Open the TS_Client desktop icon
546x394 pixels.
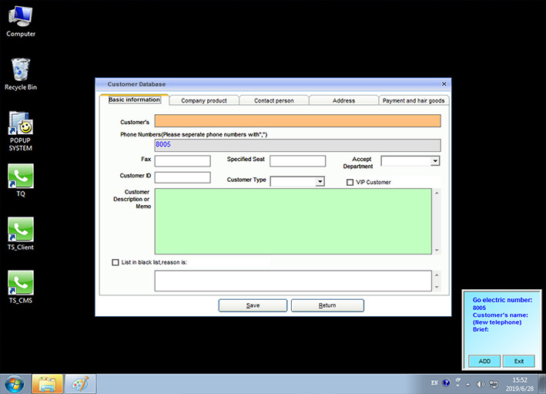[x=21, y=230]
